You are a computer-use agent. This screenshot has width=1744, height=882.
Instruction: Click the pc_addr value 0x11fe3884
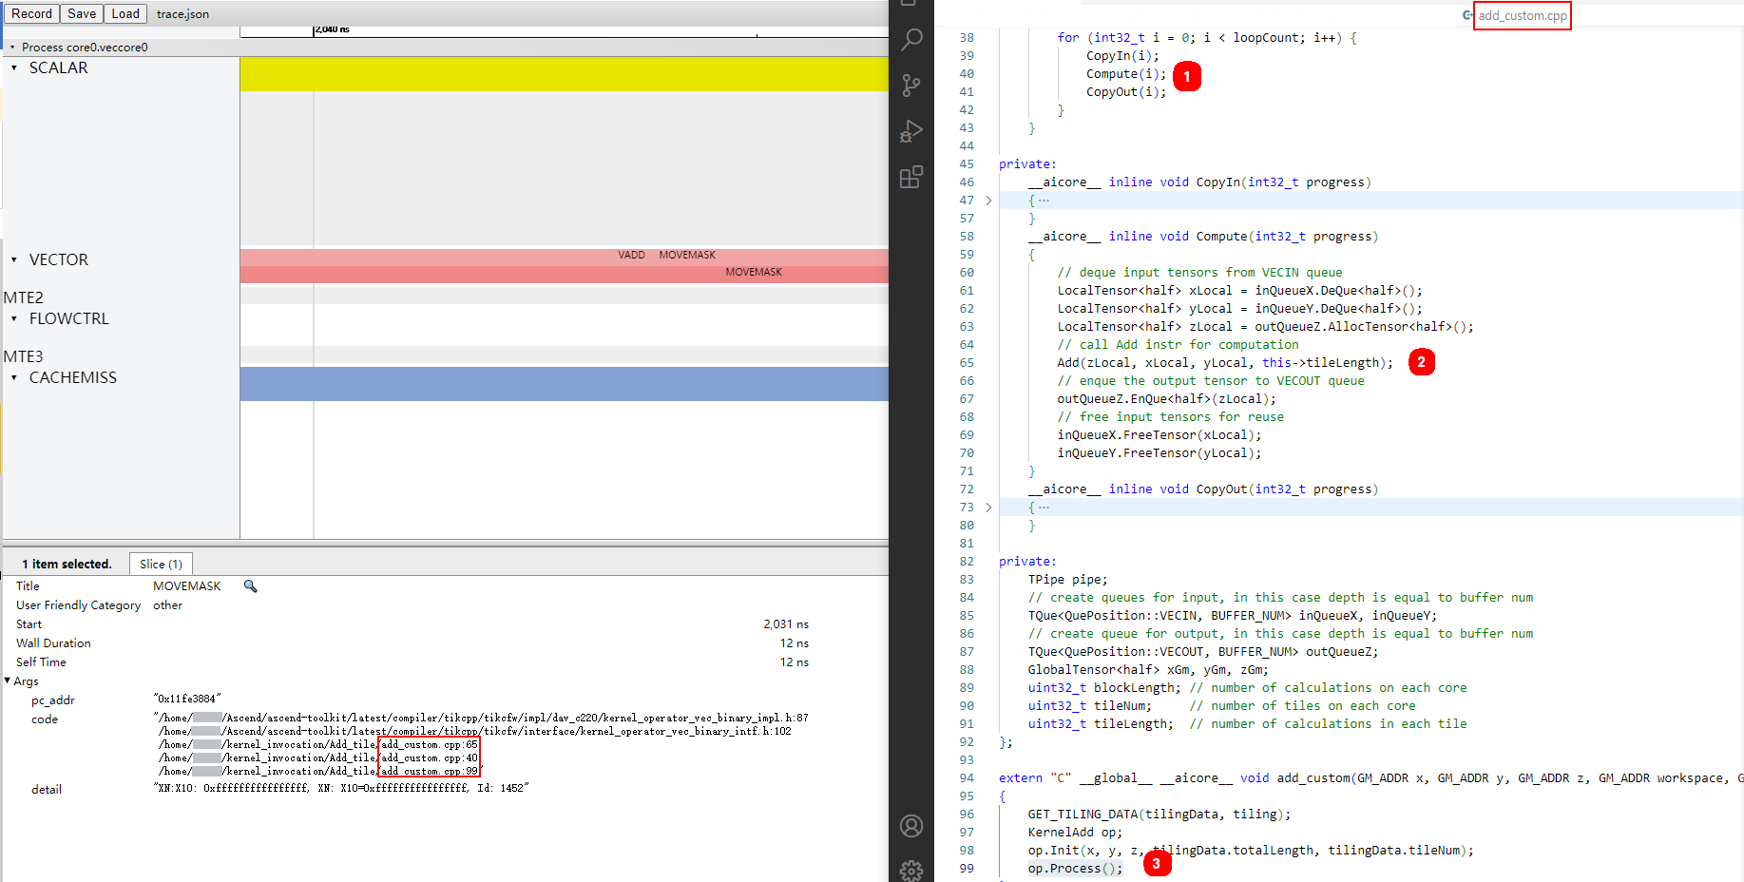[x=187, y=699]
